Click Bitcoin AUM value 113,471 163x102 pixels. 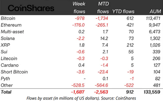click(153, 19)
